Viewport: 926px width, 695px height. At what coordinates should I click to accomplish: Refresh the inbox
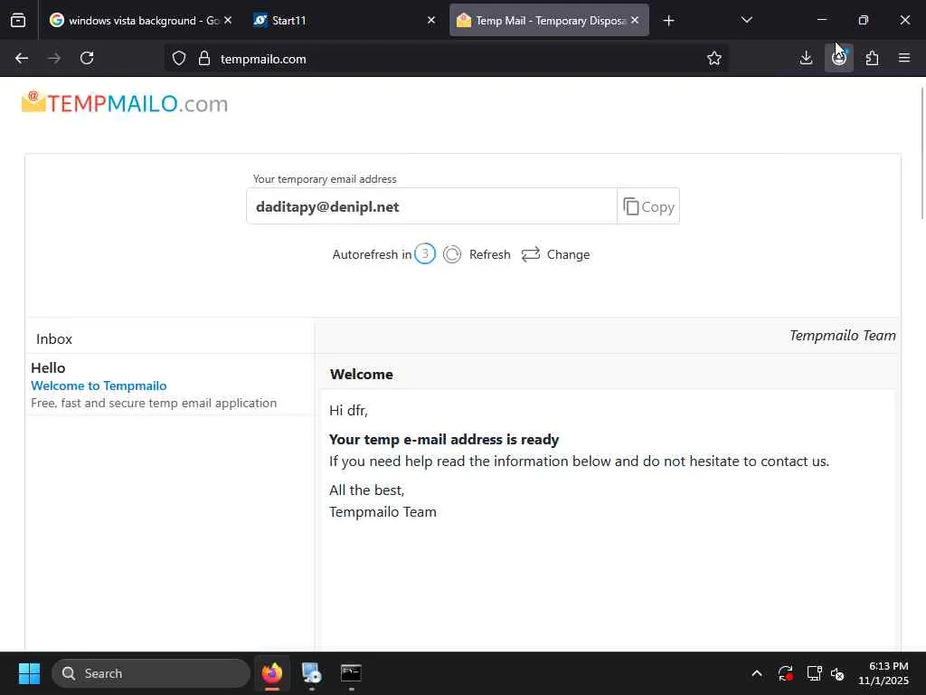pos(477,254)
